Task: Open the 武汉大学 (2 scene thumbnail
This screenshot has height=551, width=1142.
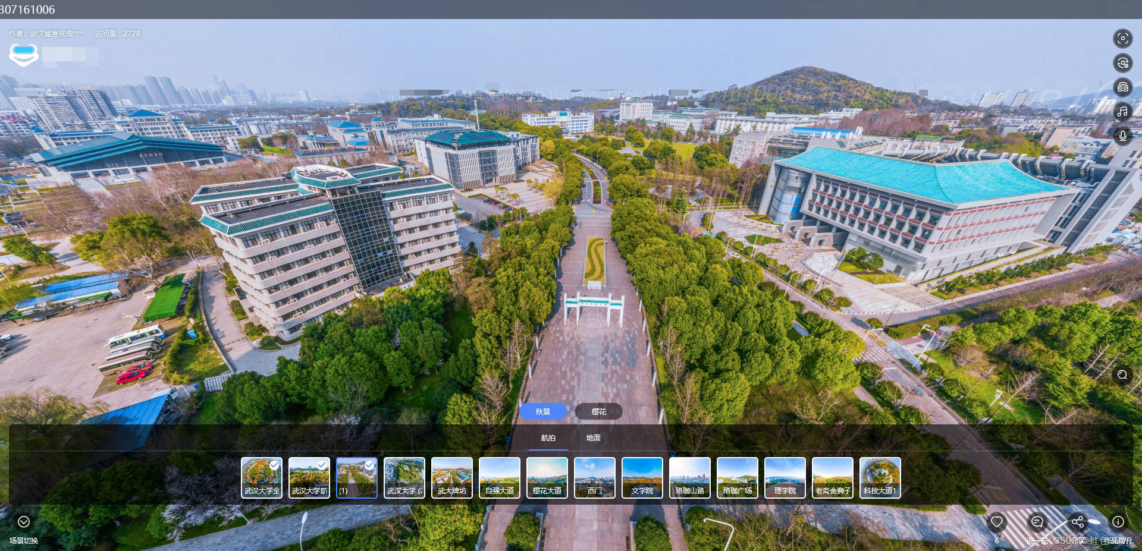Action: tap(404, 478)
